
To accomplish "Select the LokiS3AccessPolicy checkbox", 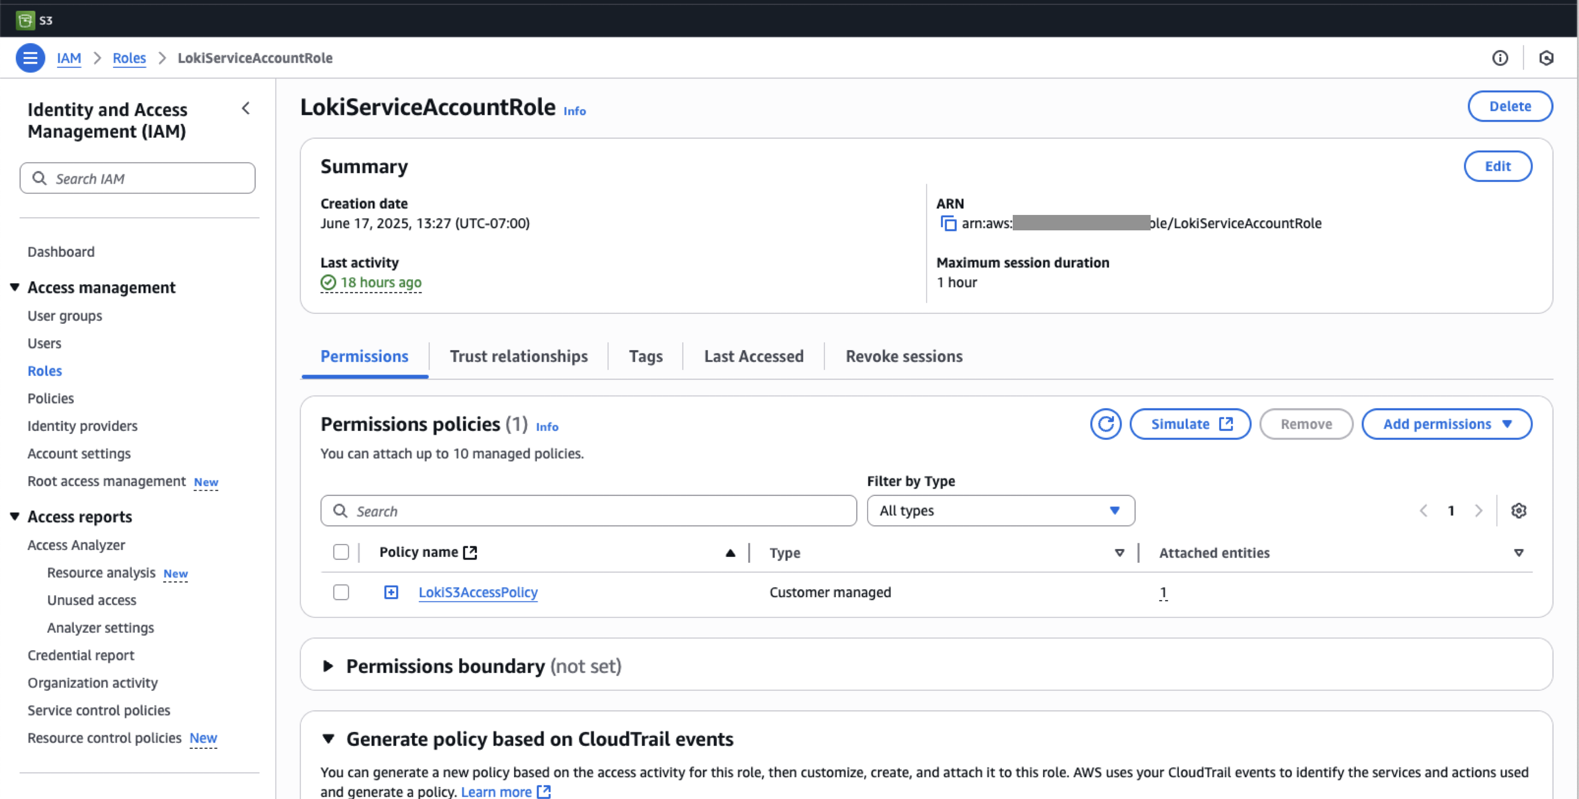I will click(341, 592).
